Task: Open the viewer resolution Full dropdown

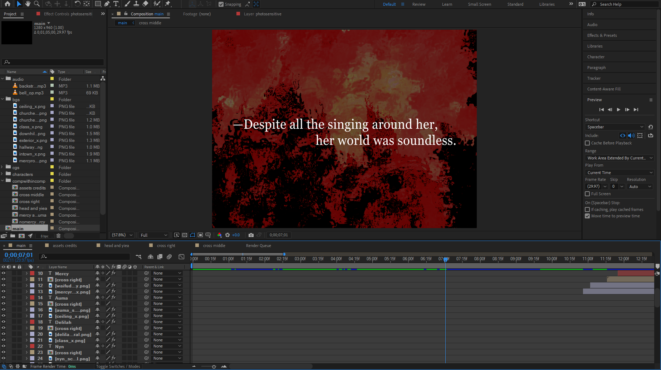Action: (x=154, y=235)
